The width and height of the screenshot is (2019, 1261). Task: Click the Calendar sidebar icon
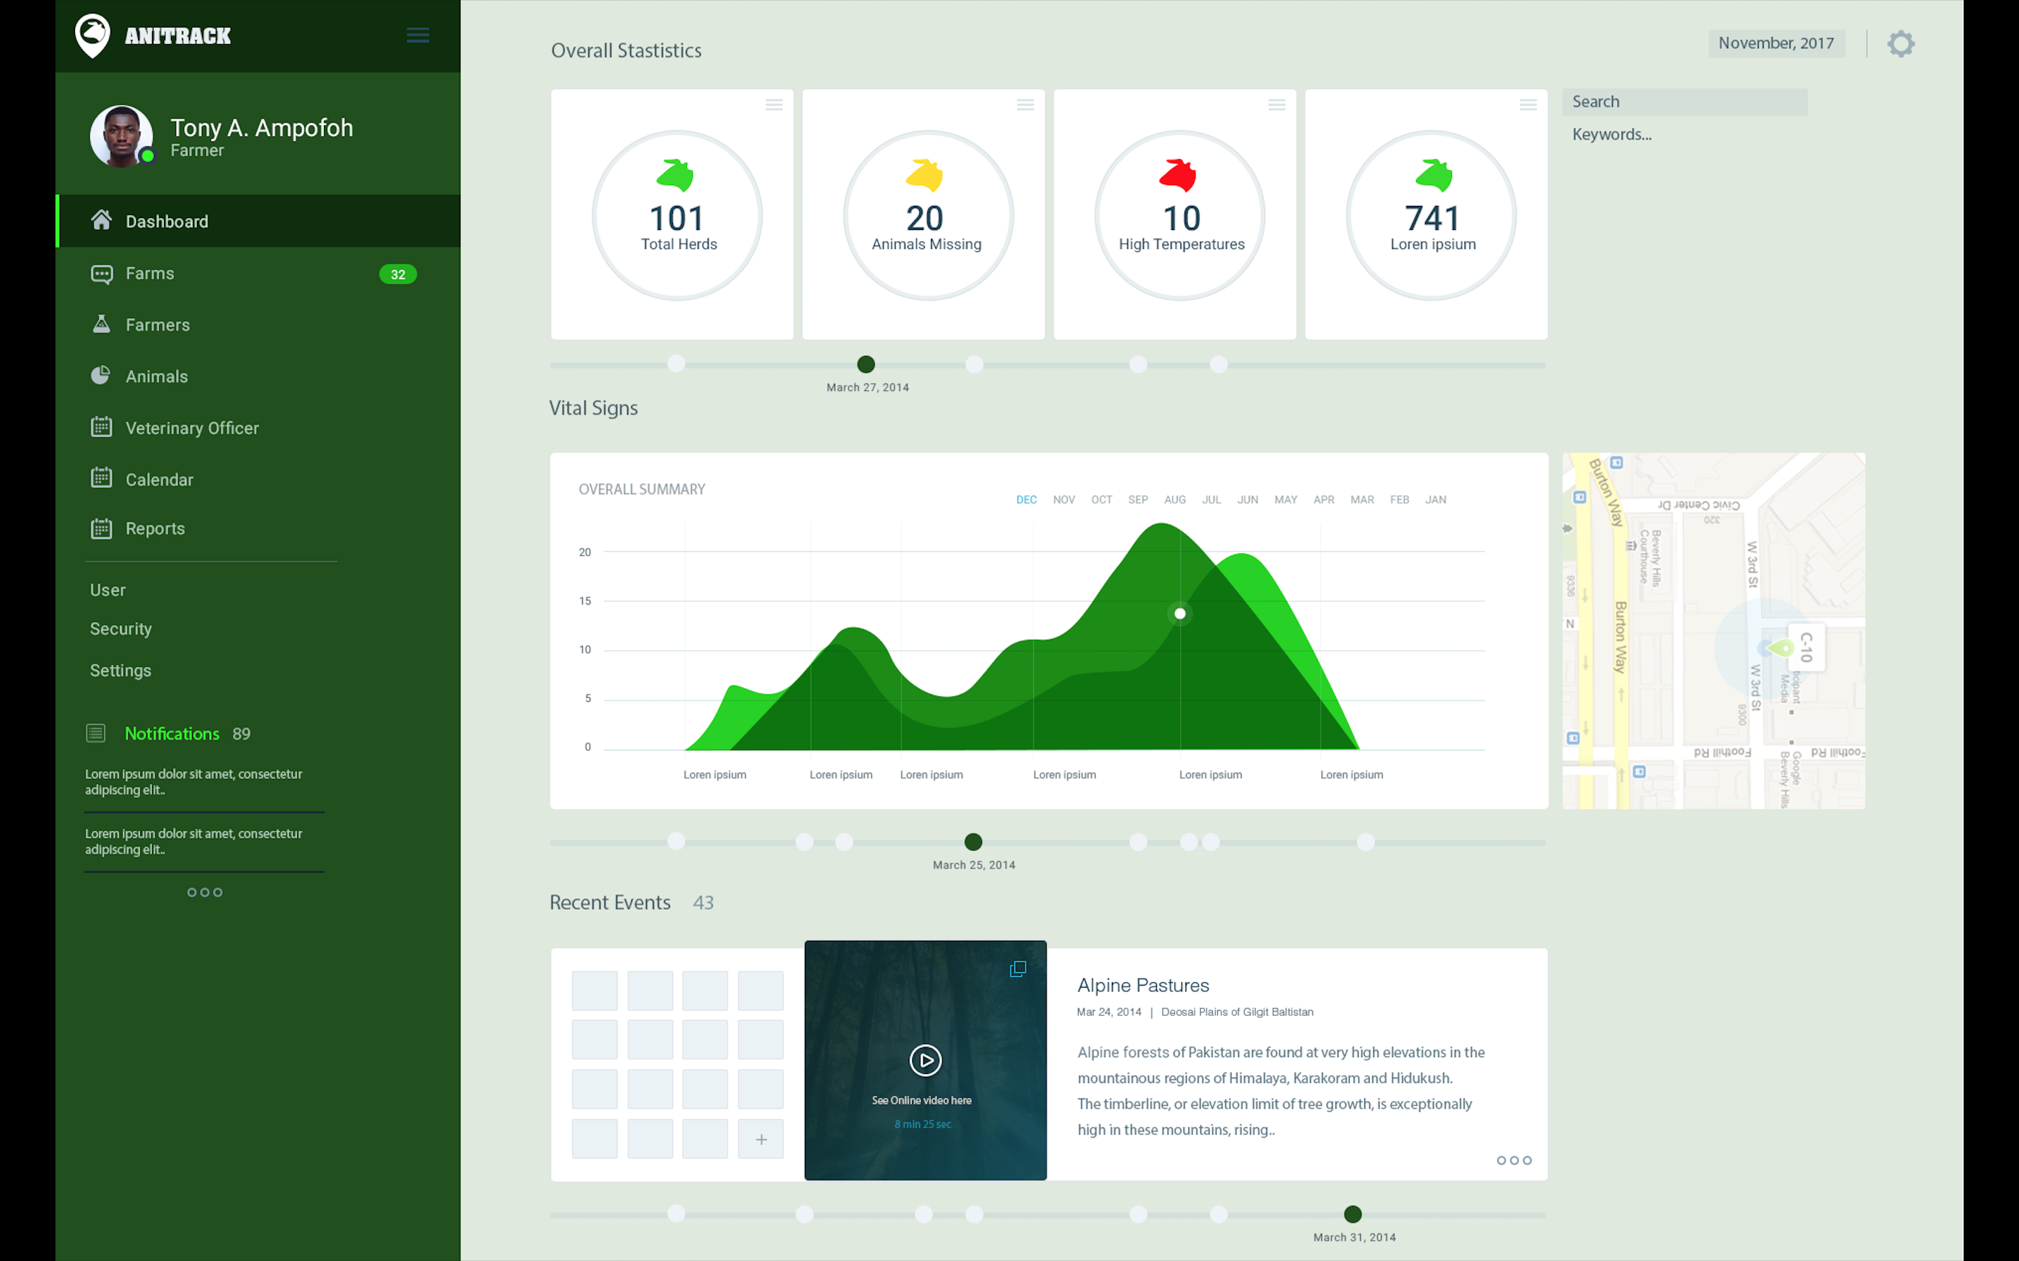(x=102, y=478)
